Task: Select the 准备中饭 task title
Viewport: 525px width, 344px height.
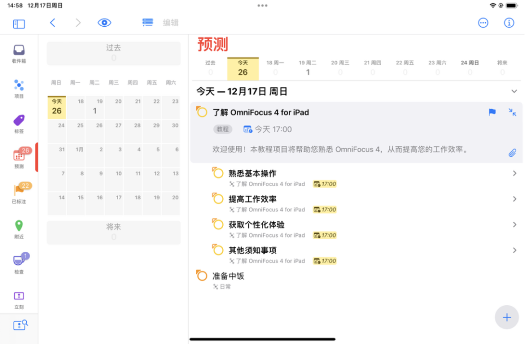Action: [x=229, y=276]
